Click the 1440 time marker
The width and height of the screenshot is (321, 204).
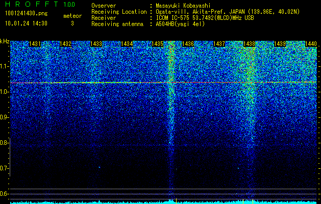[311, 44]
